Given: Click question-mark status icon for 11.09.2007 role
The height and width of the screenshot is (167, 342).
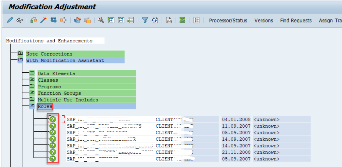Looking at the screenshot, I should click(53, 126).
